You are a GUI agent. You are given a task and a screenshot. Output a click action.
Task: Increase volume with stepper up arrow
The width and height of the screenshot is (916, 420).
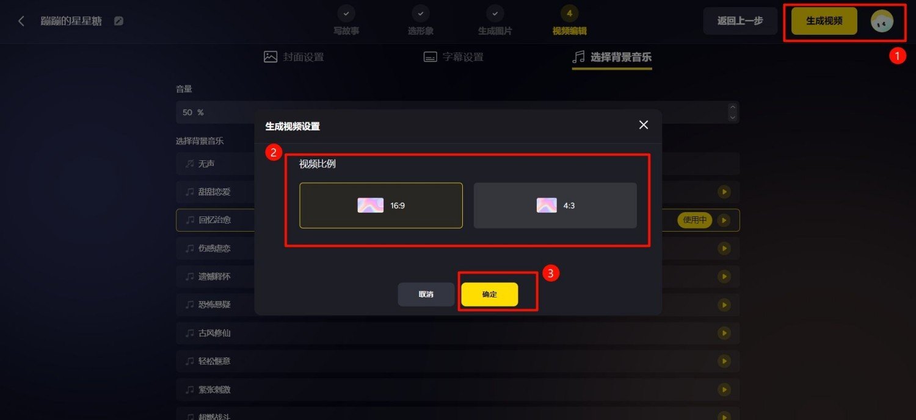733,108
